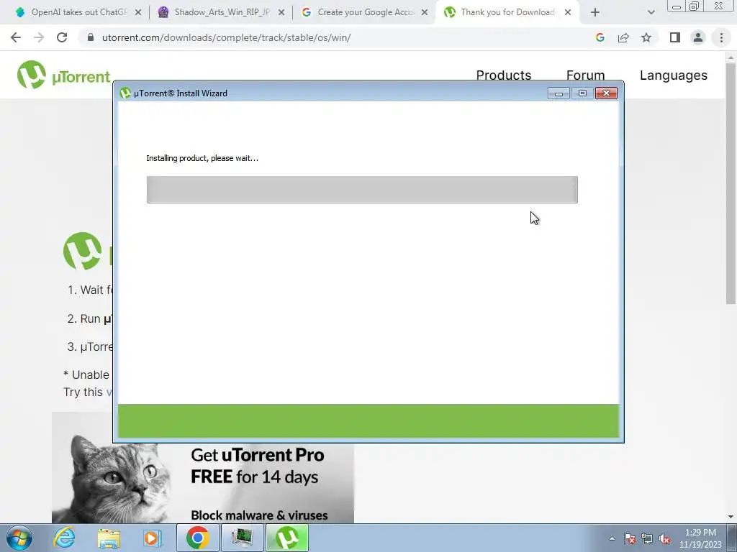Click Block malware & viruses text
Viewport: 737px width, 552px height.
pyautogui.click(x=259, y=515)
